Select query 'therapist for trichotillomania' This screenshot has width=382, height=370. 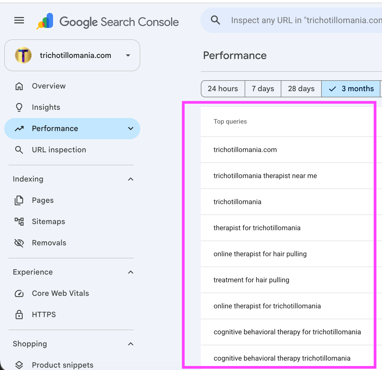tap(257, 228)
